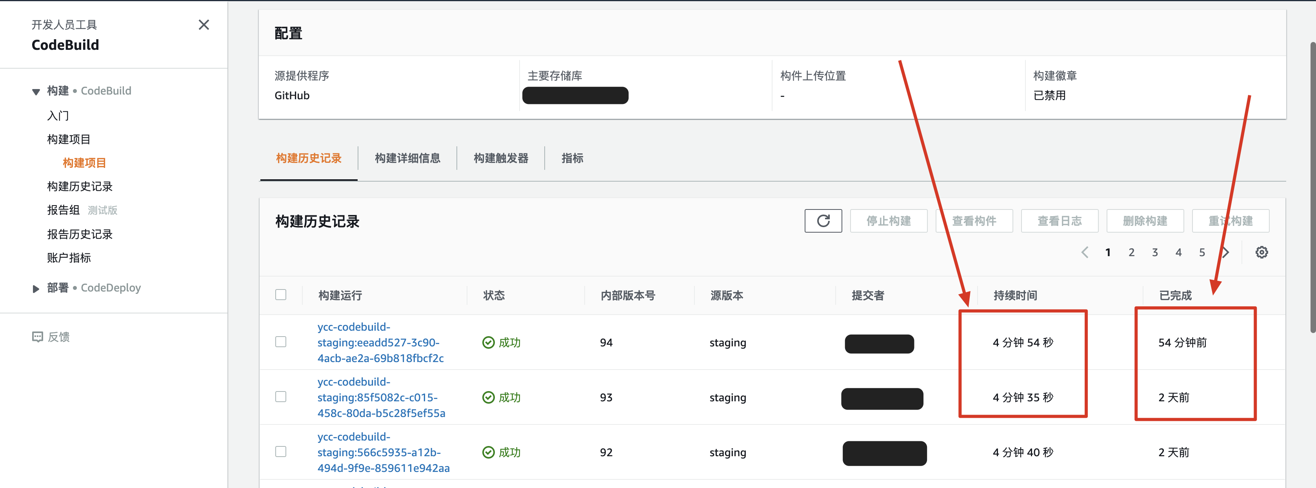The height and width of the screenshot is (488, 1316).
Task: Collapse the 构建 CodeBuild sidebar section
Action: coord(36,91)
